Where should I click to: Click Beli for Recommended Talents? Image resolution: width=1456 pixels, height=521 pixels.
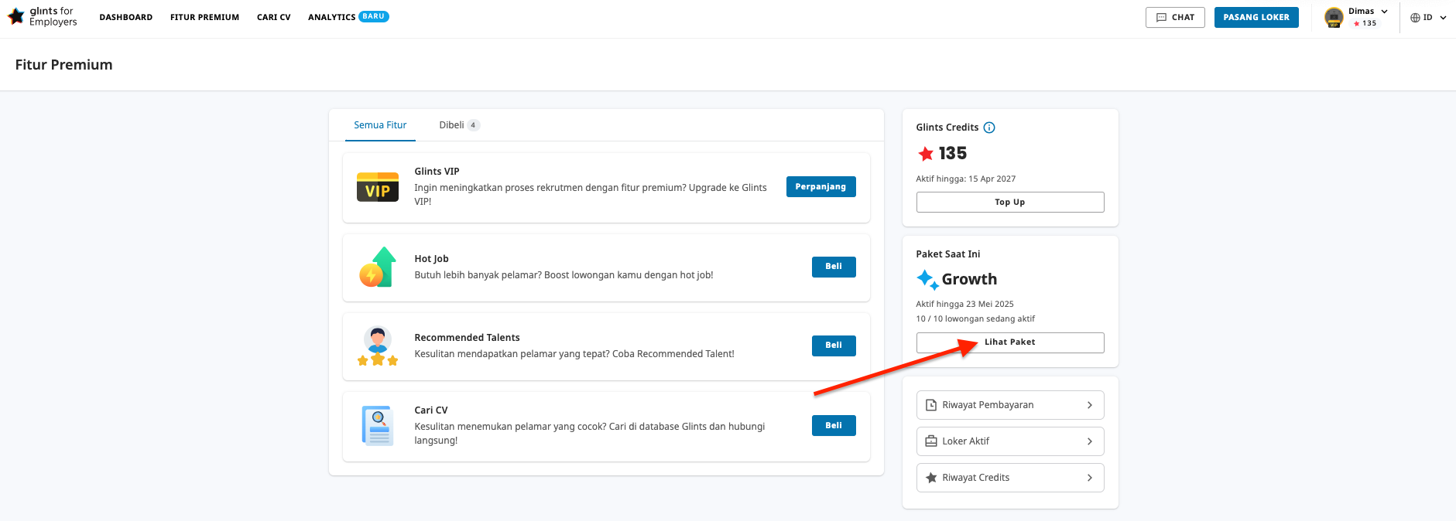834,346
